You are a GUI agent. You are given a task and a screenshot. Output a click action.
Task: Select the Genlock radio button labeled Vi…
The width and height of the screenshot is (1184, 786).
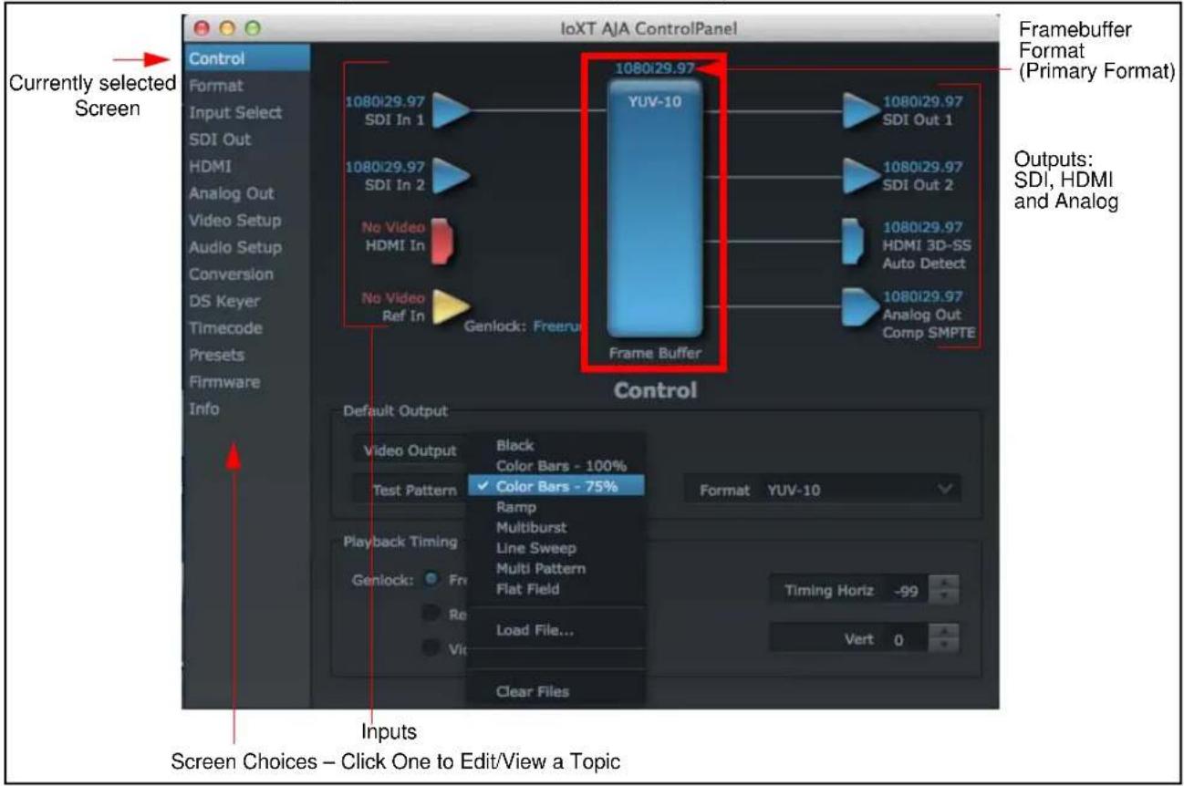click(431, 646)
